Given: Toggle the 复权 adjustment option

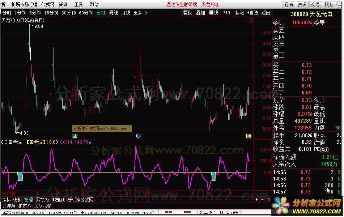Looking at the screenshot, I should click(x=187, y=13).
